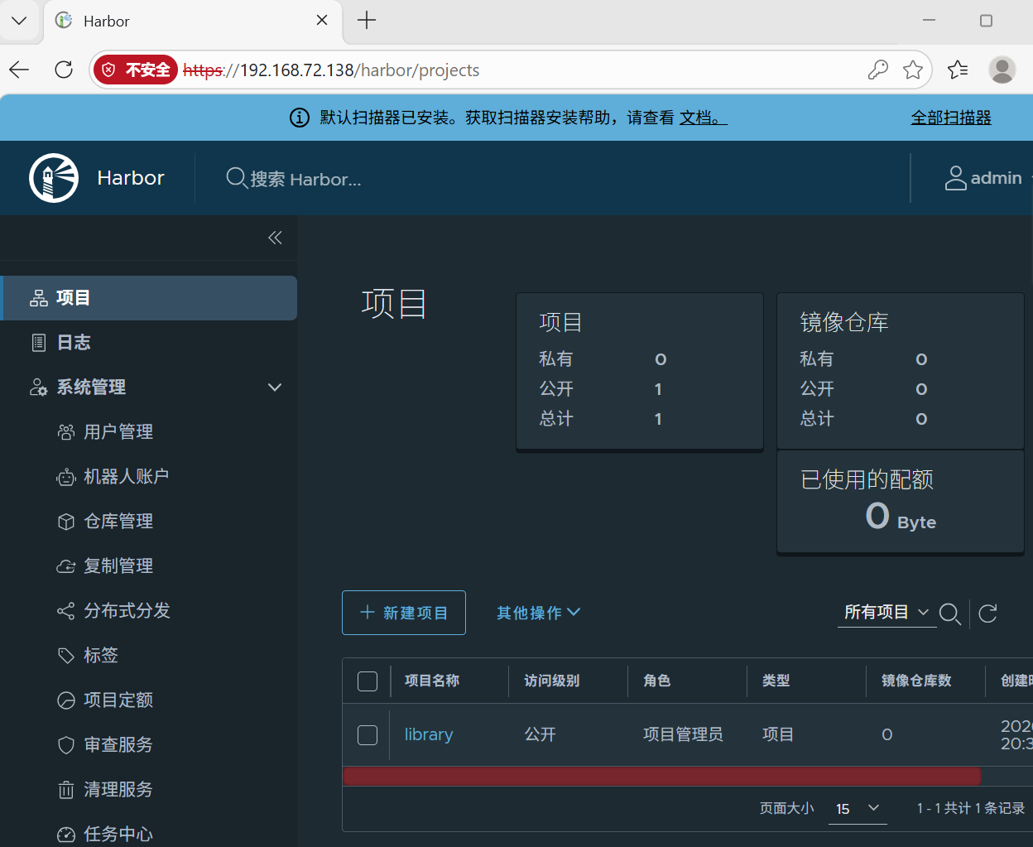This screenshot has width=1033, height=847.
Task: Open a new browser tab
Action: pyautogui.click(x=367, y=21)
